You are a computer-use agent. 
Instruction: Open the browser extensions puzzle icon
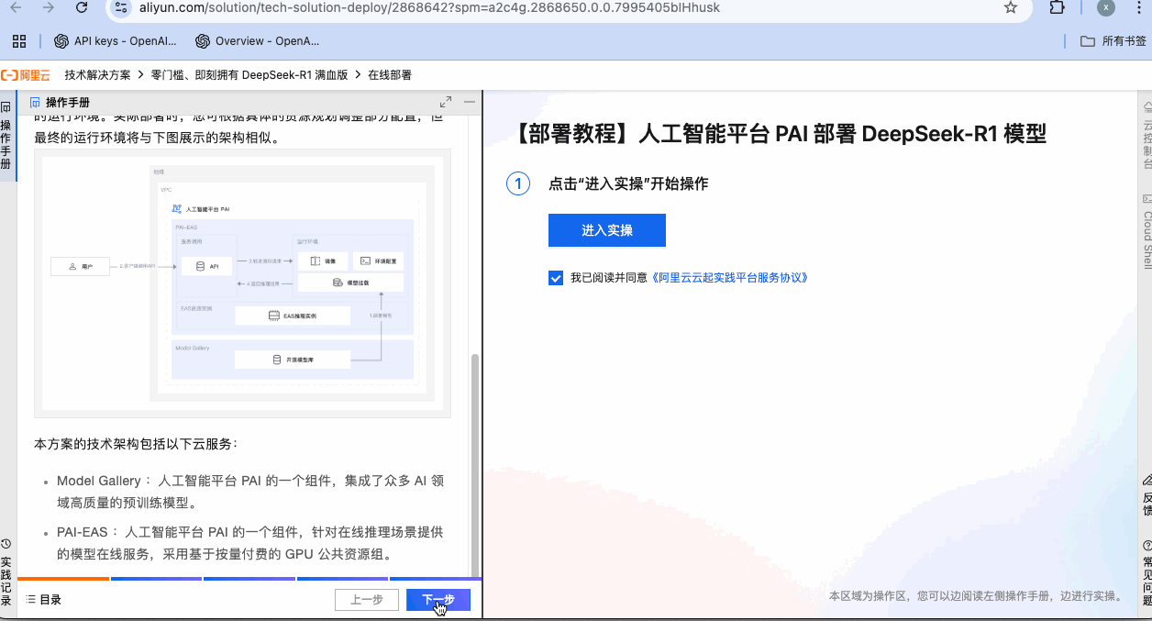pos(1058,7)
